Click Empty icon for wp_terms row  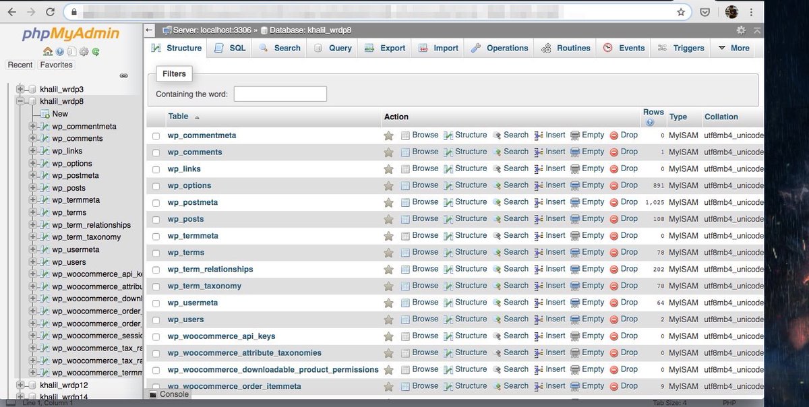[575, 253]
